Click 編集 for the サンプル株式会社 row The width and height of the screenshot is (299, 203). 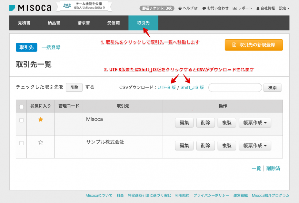(x=184, y=146)
